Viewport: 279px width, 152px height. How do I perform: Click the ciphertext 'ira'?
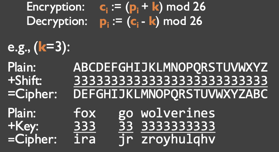[85, 139]
